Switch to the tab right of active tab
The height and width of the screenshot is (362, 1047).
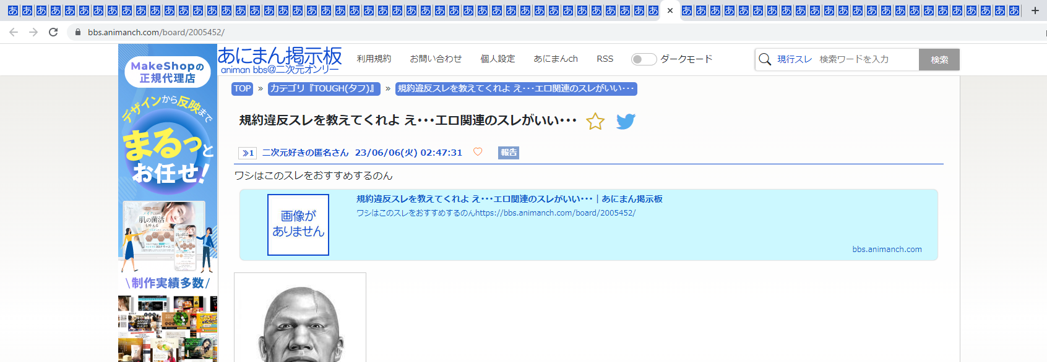[687, 11]
